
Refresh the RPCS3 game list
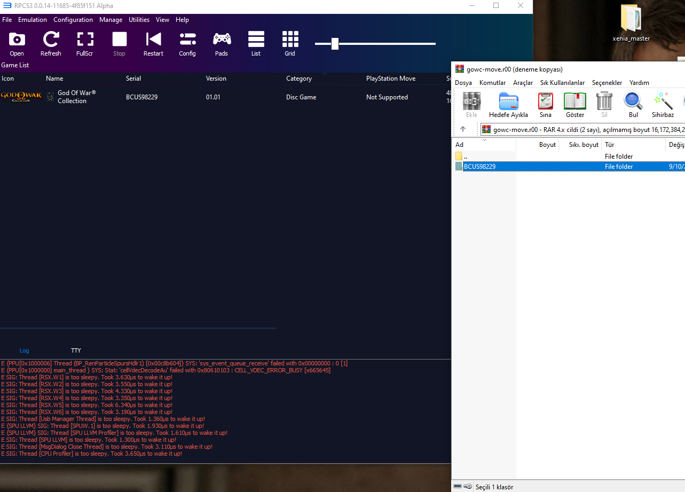(x=51, y=40)
